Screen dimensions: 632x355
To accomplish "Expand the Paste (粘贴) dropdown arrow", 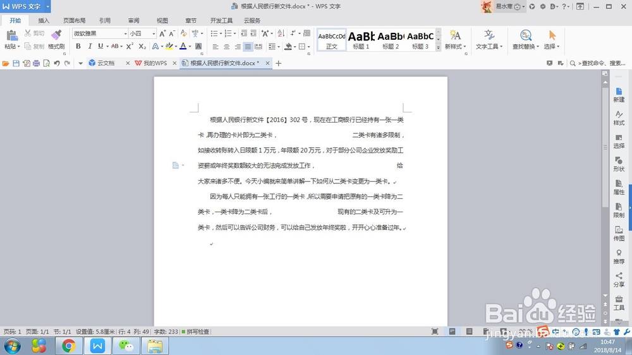I will tap(18, 47).
